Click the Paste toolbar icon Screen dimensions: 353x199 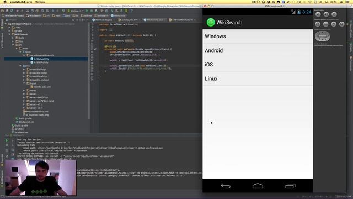(37, 11)
